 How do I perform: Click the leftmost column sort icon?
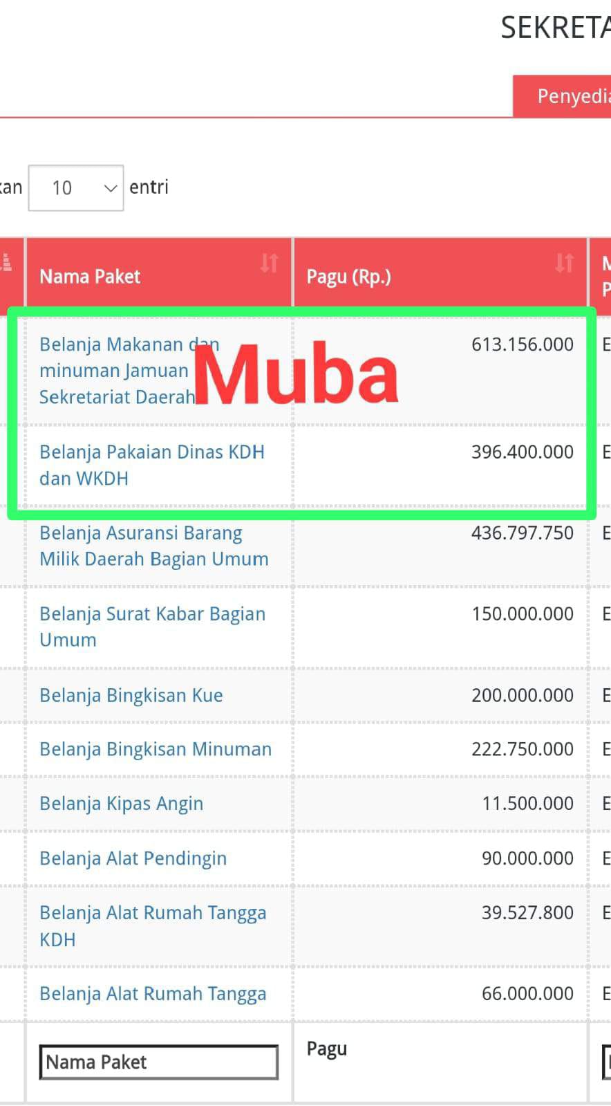6,263
